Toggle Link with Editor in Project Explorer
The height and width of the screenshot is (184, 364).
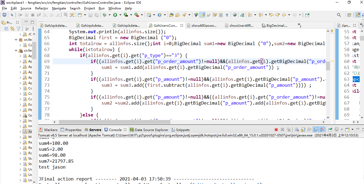(12, 29)
